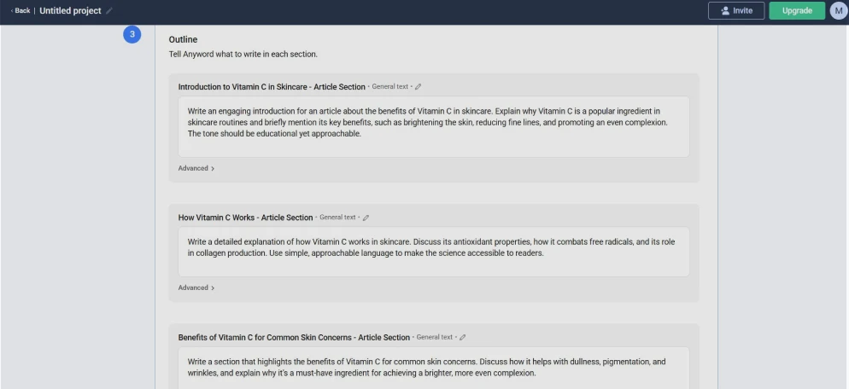849x389 pixels.
Task: Click the Invite button
Action: pyautogui.click(x=735, y=11)
